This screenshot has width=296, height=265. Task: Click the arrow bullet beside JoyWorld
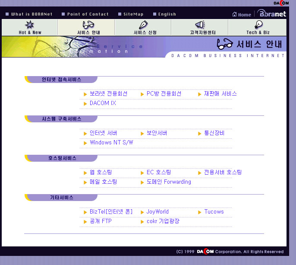pos(142,212)
